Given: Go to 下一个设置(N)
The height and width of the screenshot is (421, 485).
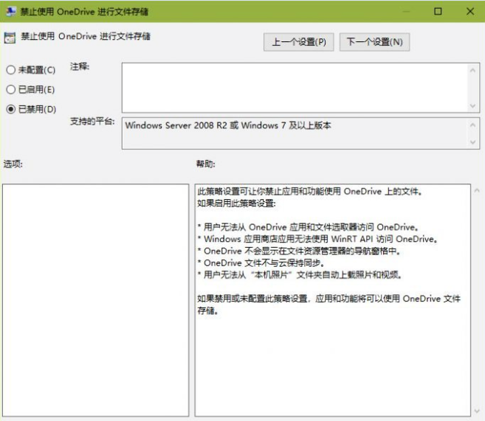Looking at the screenshot, I should [x=374, y=42].
